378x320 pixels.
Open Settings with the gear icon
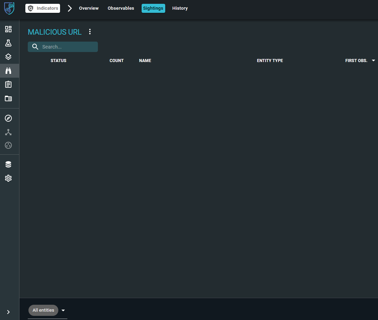pyautogui.click(x=8, y=178)
